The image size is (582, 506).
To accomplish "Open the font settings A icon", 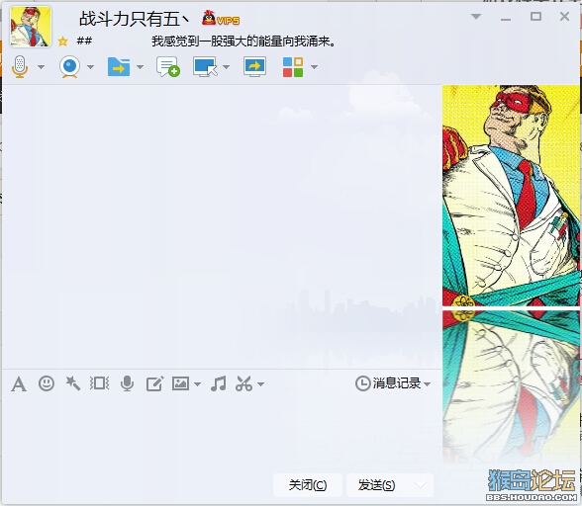I will tap(19, 383).
